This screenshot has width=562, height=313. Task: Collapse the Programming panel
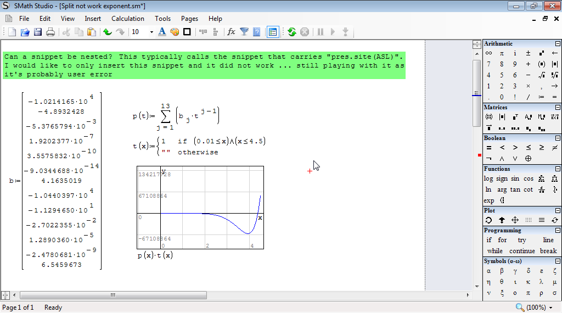tap(558, 231)
